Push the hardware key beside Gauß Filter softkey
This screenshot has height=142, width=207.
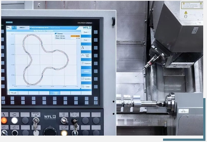pos(96,56)
